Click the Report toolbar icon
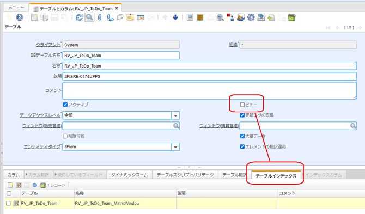365x214 pixels. tap(190, 17)
